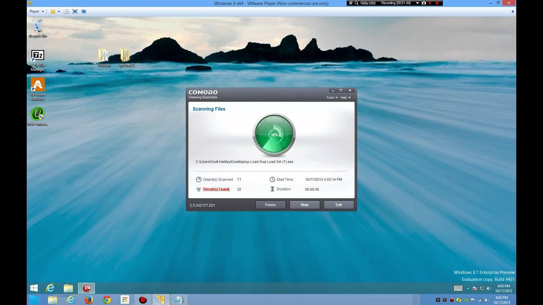Open Logitech G tray icon on host
This screenshot has height=305, width=543.
pyautogui.click(x=438, y=300)
